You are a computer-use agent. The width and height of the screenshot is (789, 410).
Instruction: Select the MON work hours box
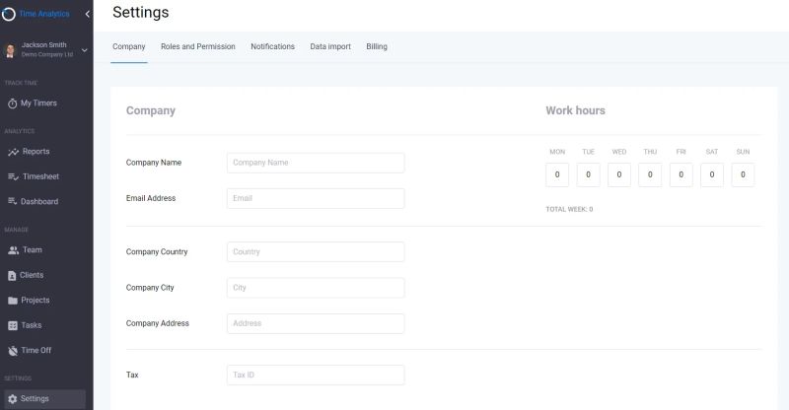(x=557, y=174)
